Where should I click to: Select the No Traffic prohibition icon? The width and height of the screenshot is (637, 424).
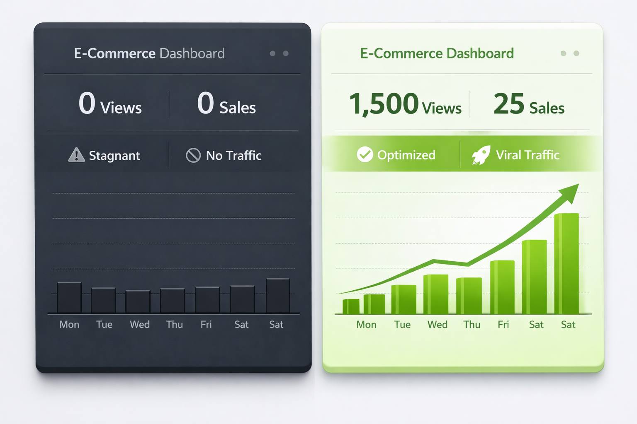(193, 156)
